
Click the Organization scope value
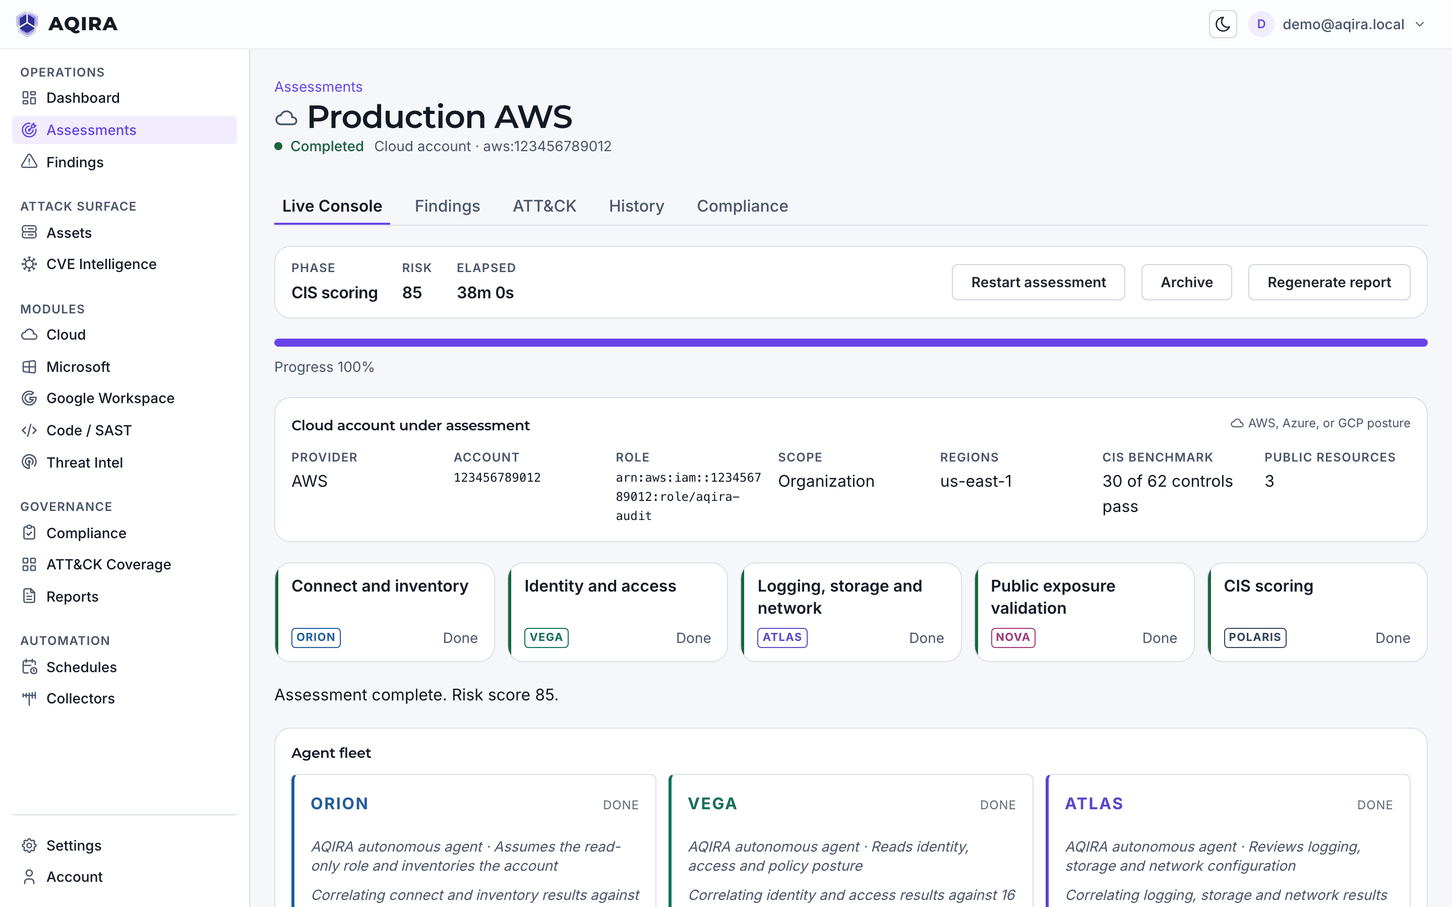pyautogui.click(x=826, y=481)
